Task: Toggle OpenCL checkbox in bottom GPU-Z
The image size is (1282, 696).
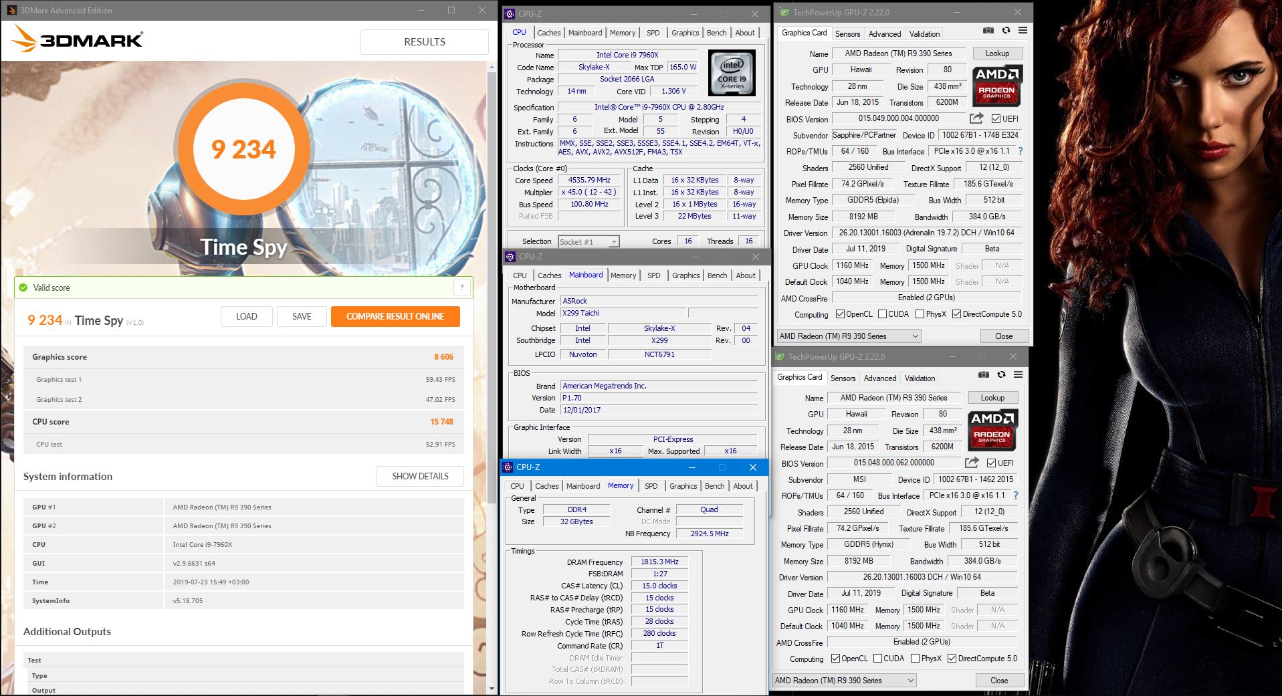Action: [x=836, y=659]
